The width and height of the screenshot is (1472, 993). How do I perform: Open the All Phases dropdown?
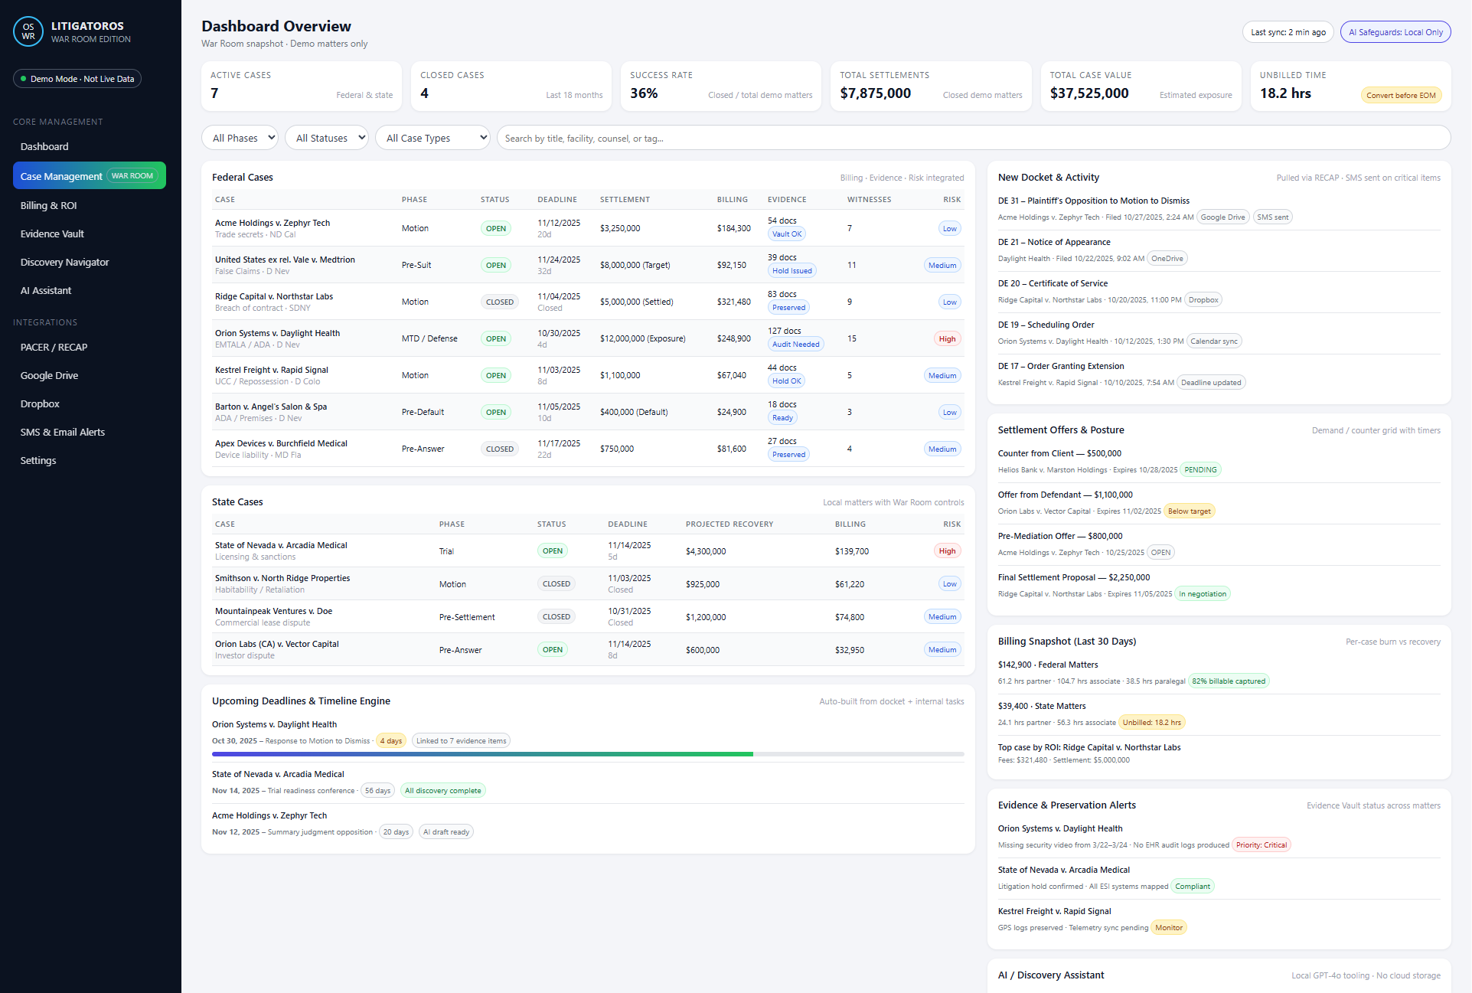point(240,138)
